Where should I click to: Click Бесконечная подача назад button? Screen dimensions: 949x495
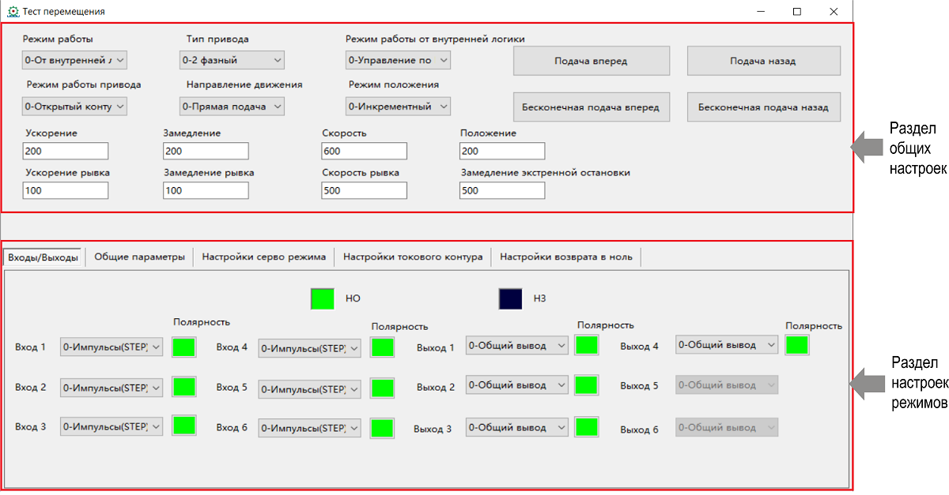763,107
